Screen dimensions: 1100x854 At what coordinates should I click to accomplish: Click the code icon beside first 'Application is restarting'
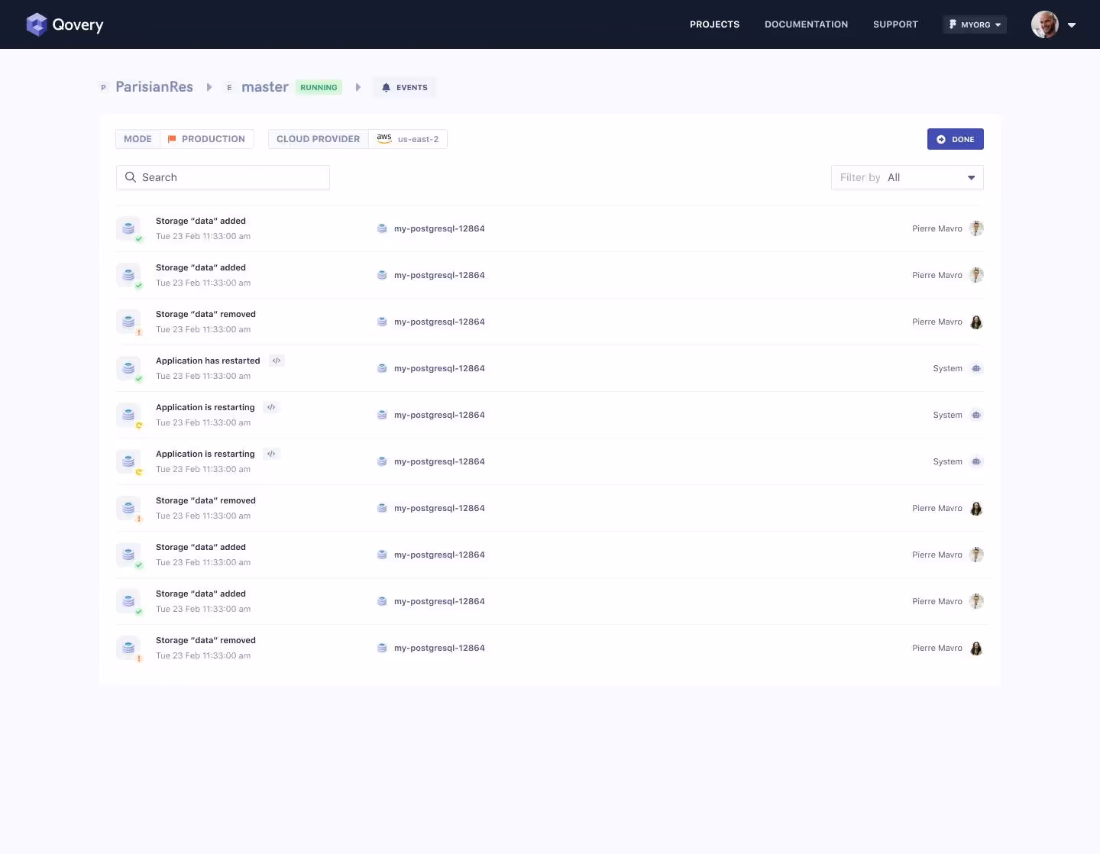tap(271, 407)
